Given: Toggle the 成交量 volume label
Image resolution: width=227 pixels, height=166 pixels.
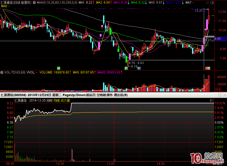Looking at the screenshot, I should click(x=65, y=100).
